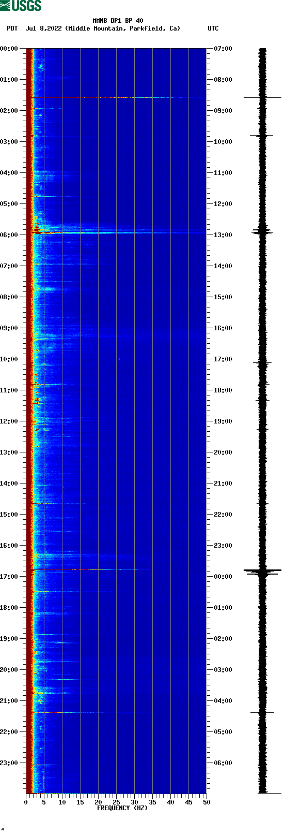Click the 13:00 UTC label on right axis
Image resolution: width=285 pixels, height=835 pixels.
click(x=223, y=235)
